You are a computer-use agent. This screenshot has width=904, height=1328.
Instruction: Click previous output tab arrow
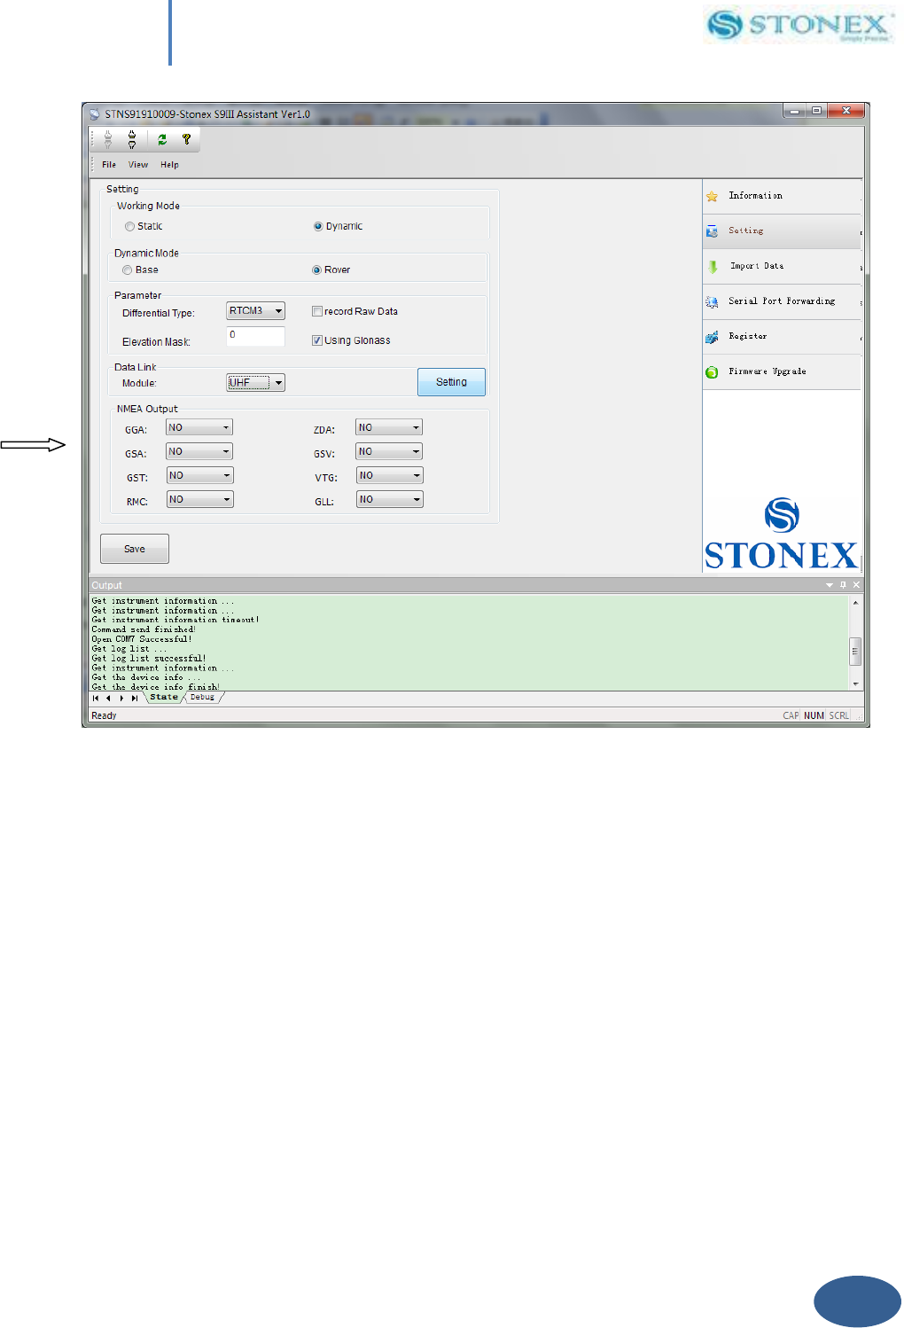point(108,698)
